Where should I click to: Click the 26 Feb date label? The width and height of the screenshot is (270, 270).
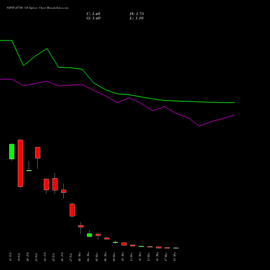62,257
